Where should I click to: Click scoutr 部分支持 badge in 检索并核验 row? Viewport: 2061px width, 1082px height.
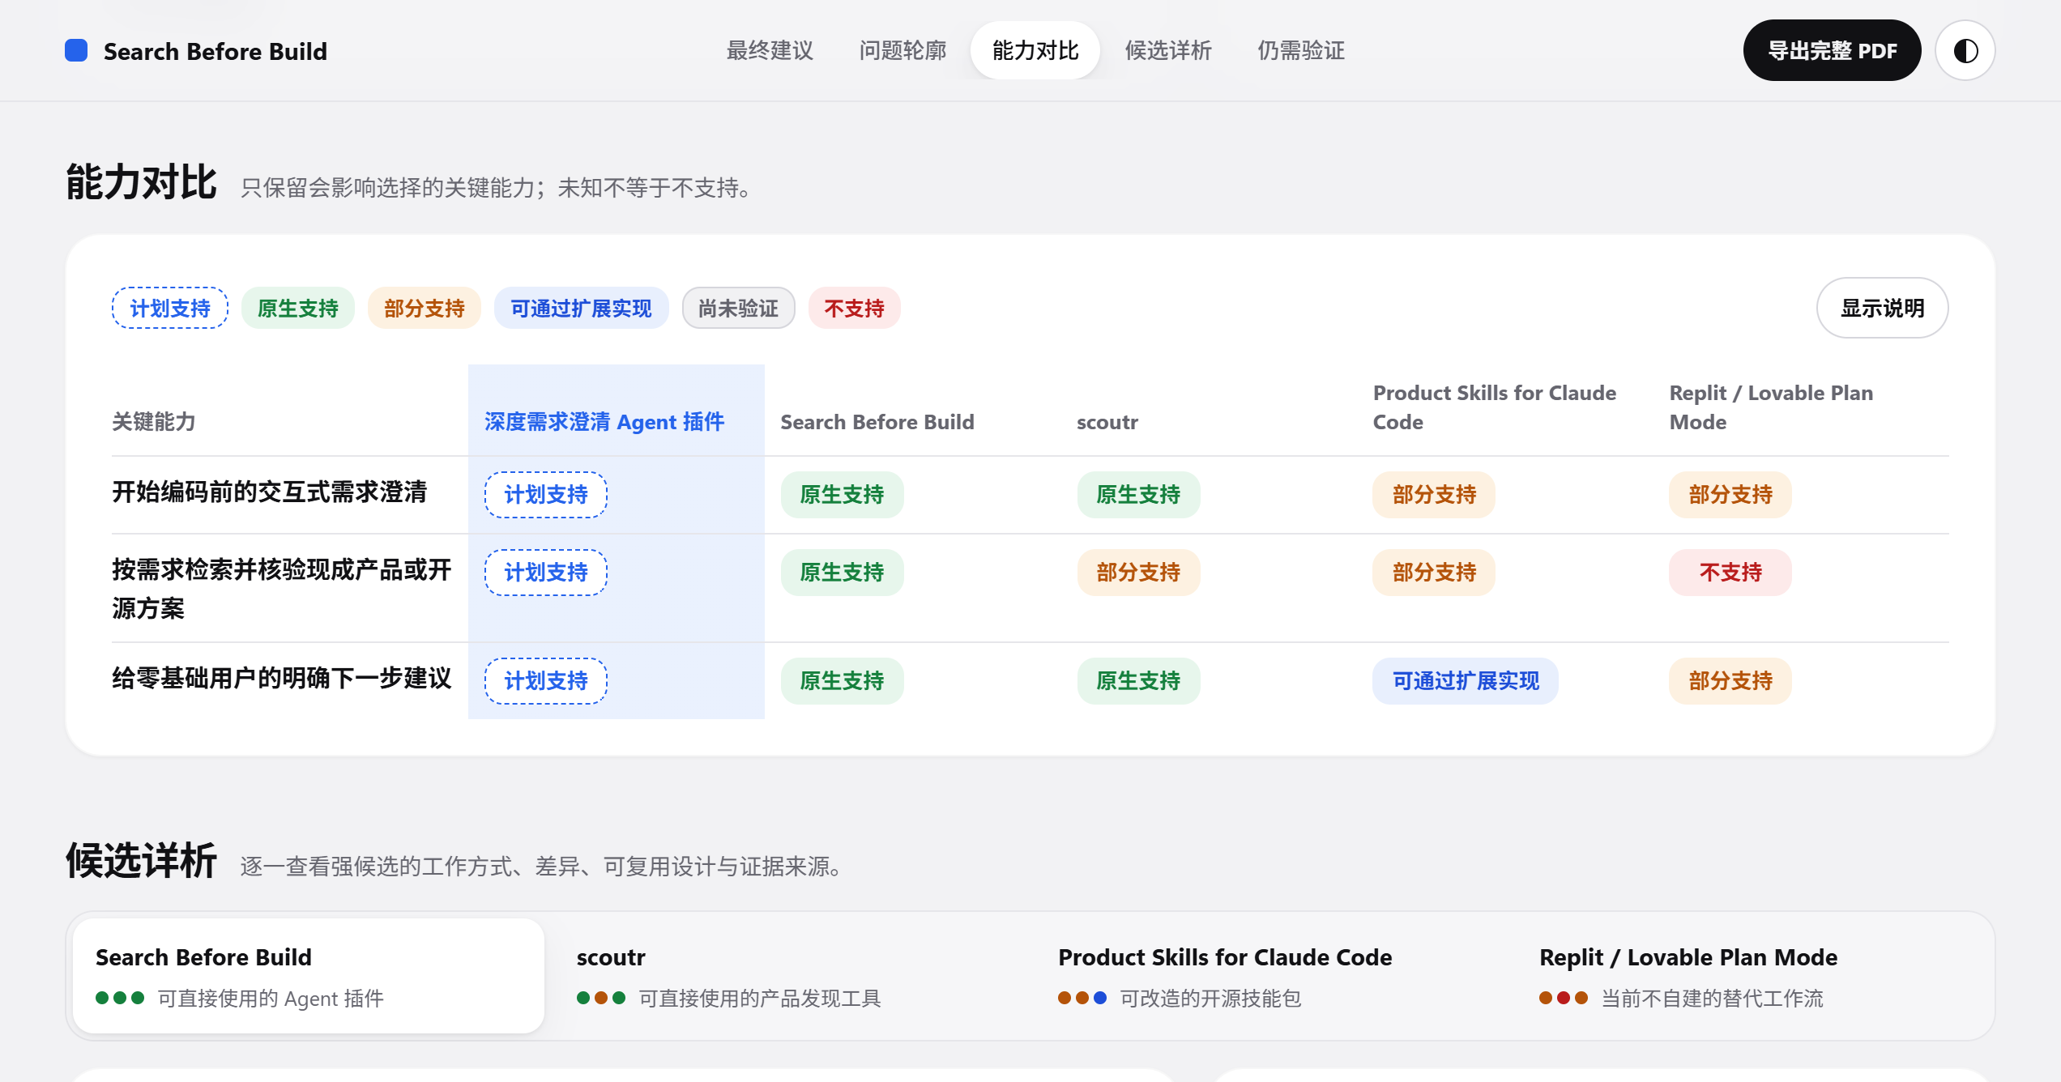[1138, 573]
